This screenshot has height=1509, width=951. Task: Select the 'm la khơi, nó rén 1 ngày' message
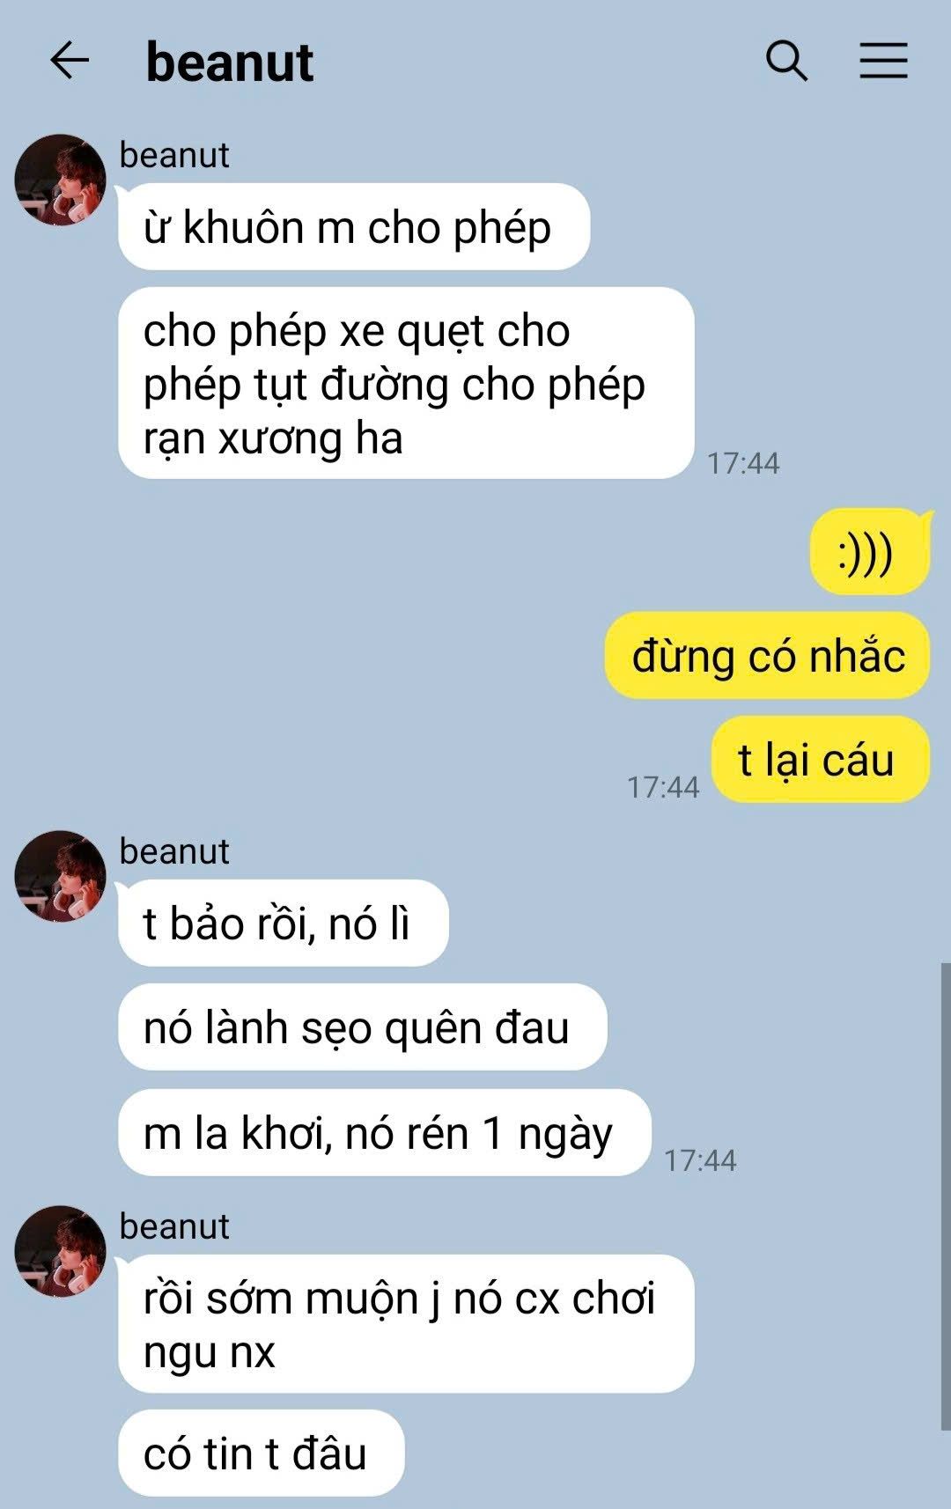385,1133
